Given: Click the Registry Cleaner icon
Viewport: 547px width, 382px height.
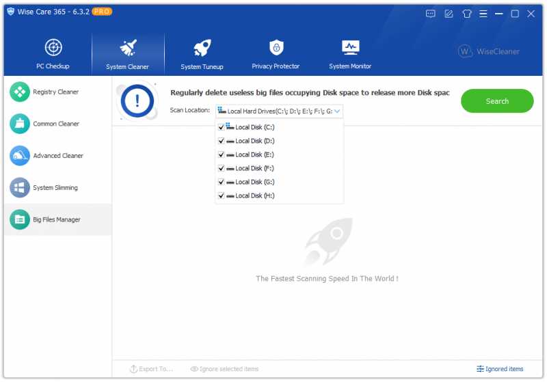Looking at the screenshot, I should 20,92.
